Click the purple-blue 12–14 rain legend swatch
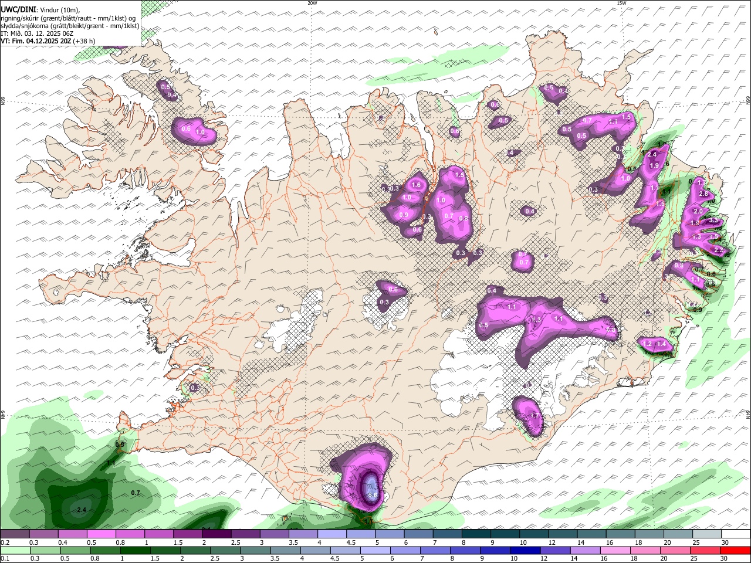The image size is (751, 563). [x=556, y=551]
